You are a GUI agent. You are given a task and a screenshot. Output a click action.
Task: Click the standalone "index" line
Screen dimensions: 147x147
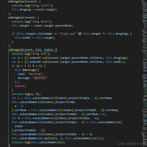point(19,126)
